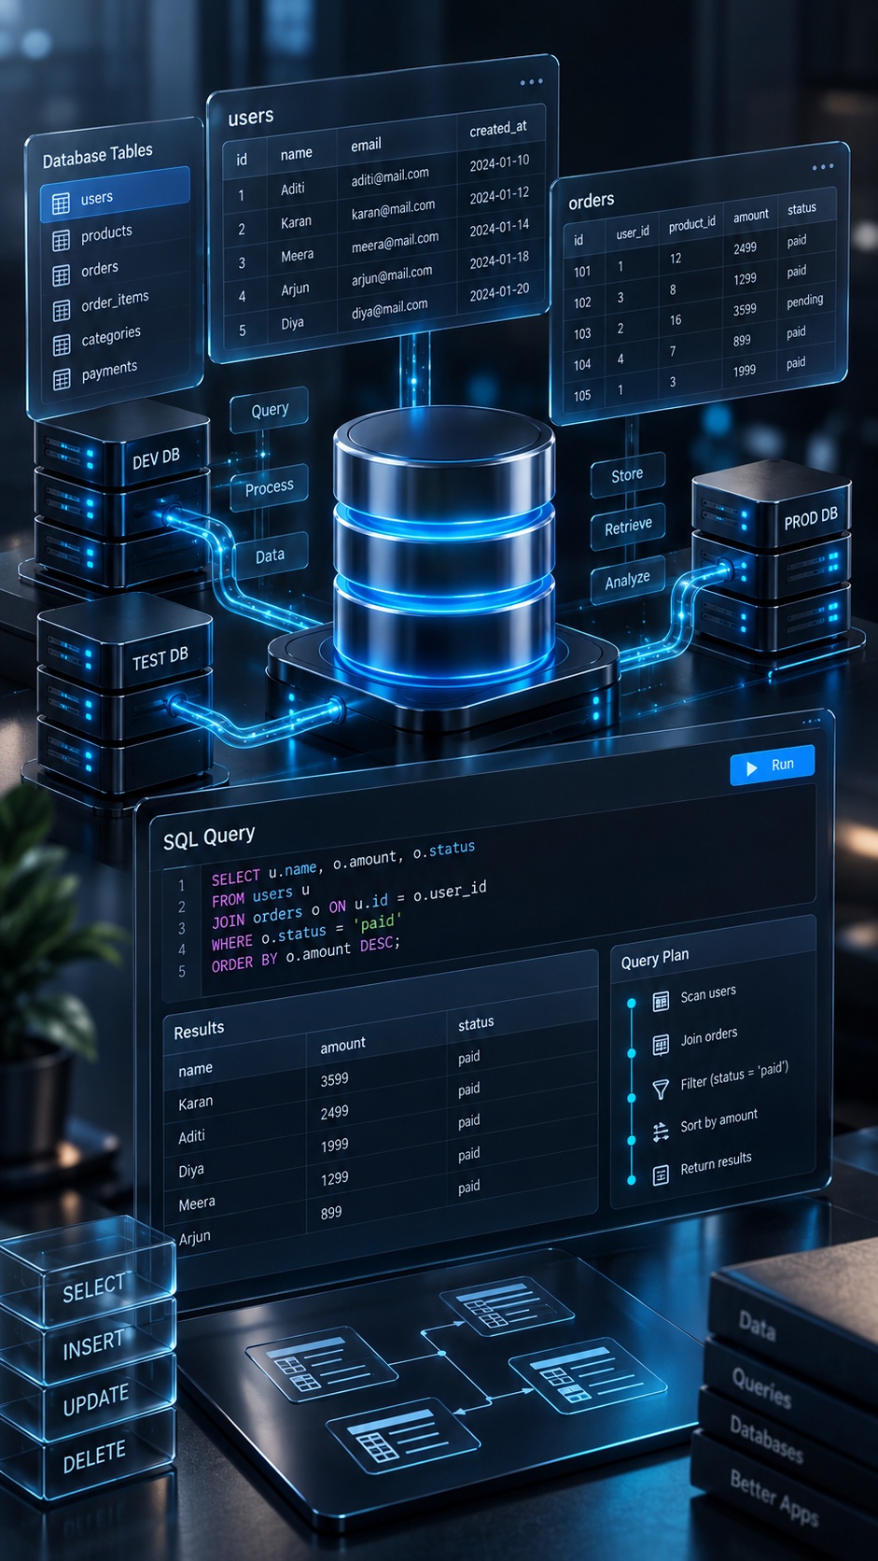Click the Analyze label button
Screen dimensions: 878x1561
click(x=627, y=580)
